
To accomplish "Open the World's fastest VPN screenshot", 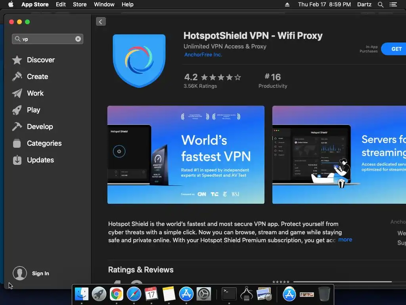I will pos(186,155).
